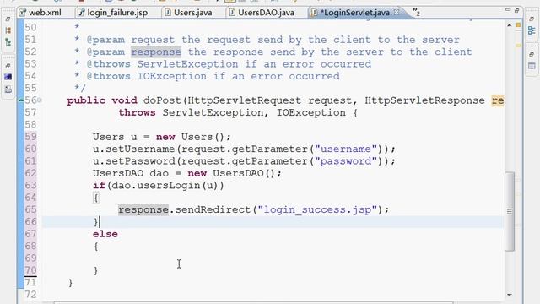This screenshot has width=540, height=304.
Task: Click the '@throws IOException if an error occurred' comment
Action: click(213, 76)
